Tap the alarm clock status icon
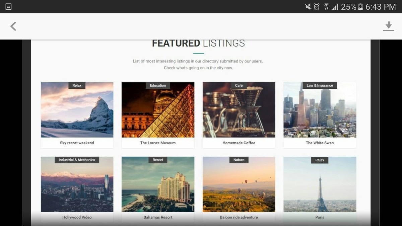This screenshot has height=226, width=402. (x=317, y=7)
